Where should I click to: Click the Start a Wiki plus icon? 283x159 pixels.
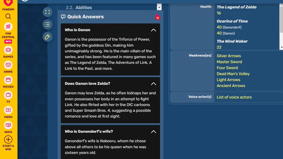click(8, 139)
